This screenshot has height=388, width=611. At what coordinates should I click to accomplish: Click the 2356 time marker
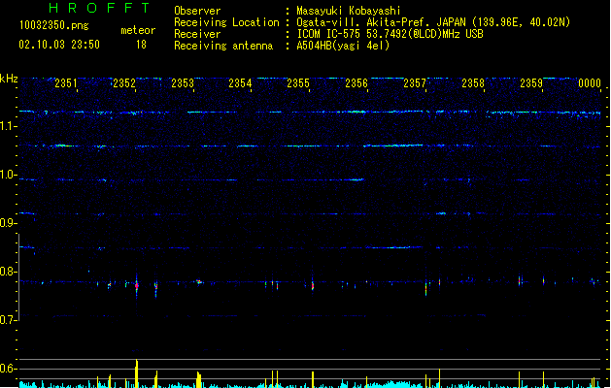[356, 83]
